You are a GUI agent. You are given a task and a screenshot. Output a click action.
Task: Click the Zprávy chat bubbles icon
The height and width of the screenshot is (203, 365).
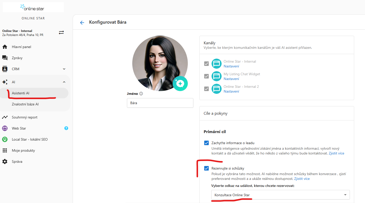pyautogui.click(x=5, y=58)
